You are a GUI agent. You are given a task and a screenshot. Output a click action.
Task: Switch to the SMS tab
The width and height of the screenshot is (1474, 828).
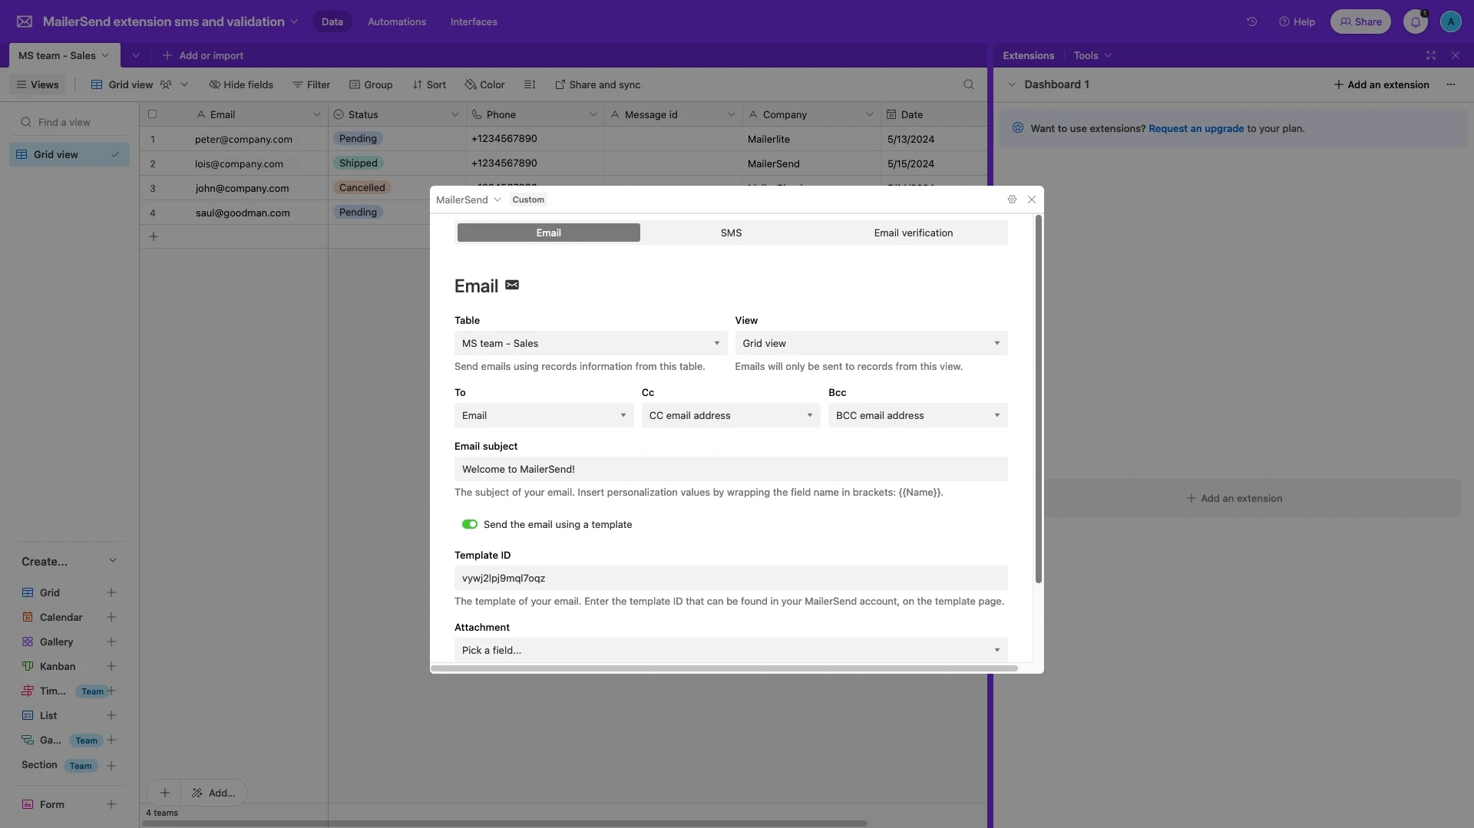pyautogui.click(x=731, y=233)
